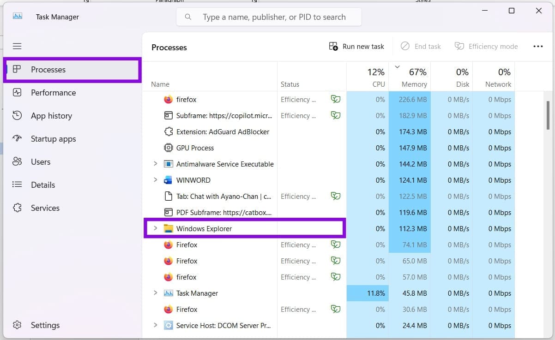Click the Performance sidebar icon
This screenshot has width=555, height=340.
[x=17, y=92]
